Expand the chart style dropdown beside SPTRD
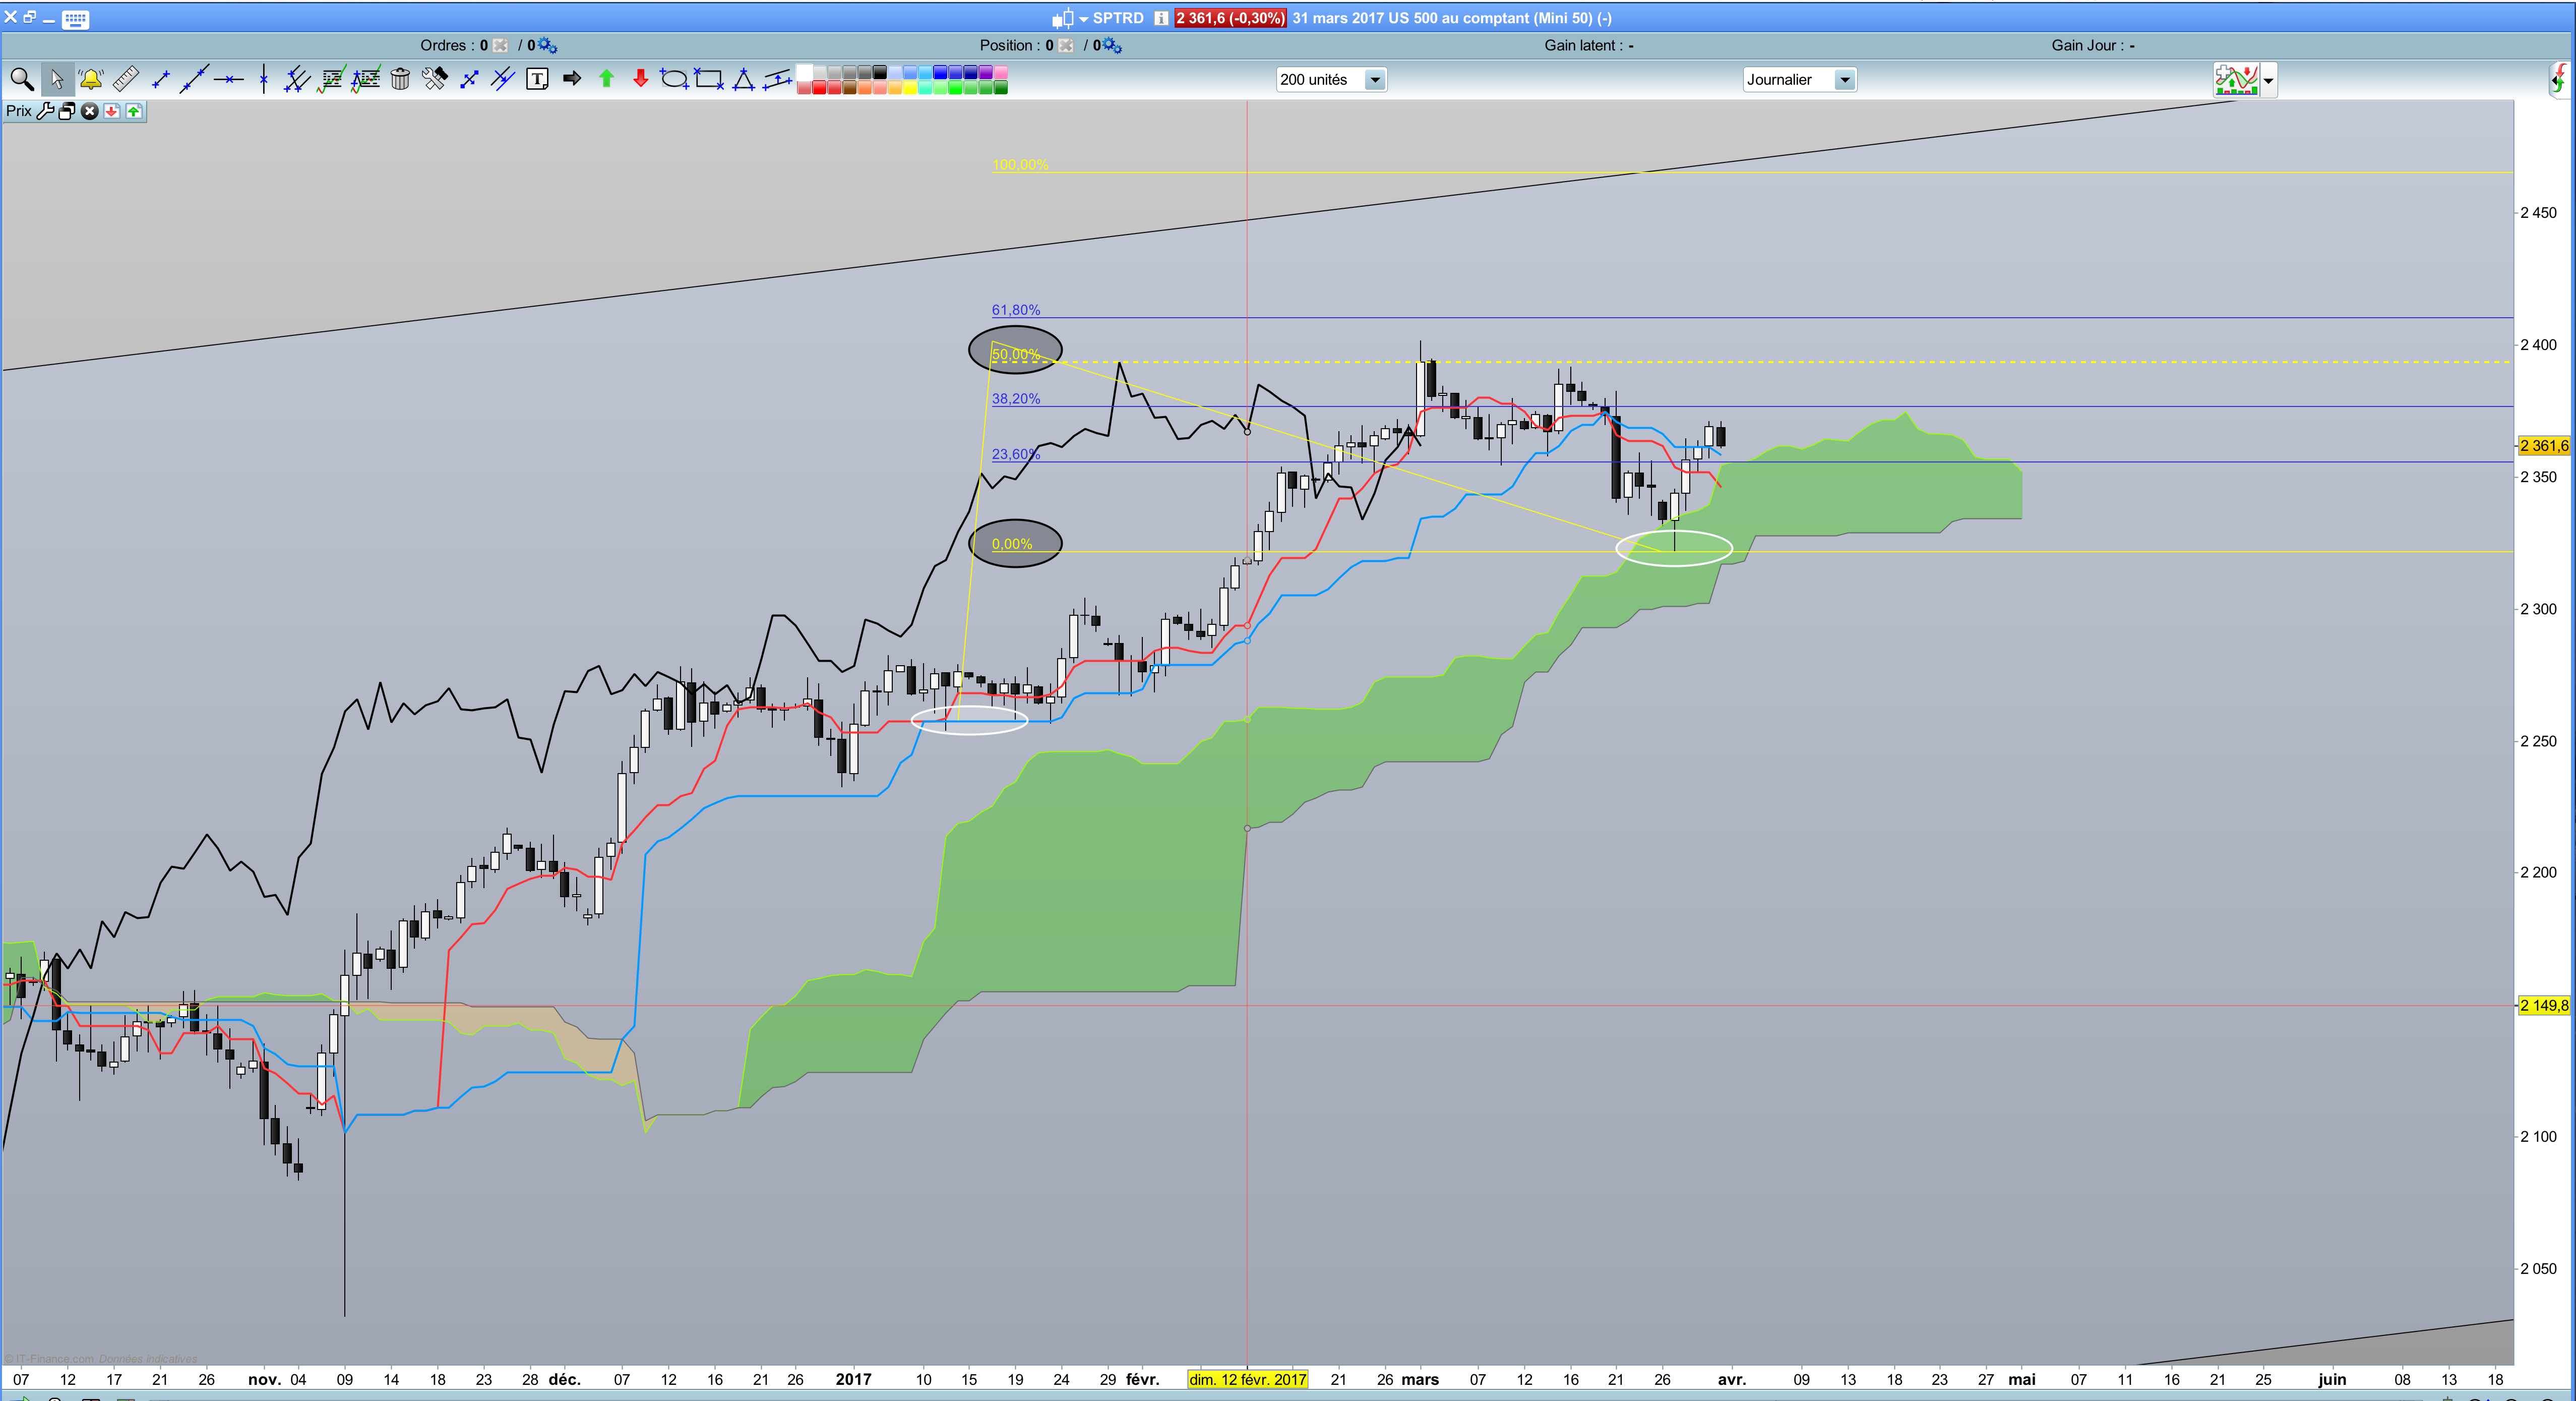 click(1084, 19)
